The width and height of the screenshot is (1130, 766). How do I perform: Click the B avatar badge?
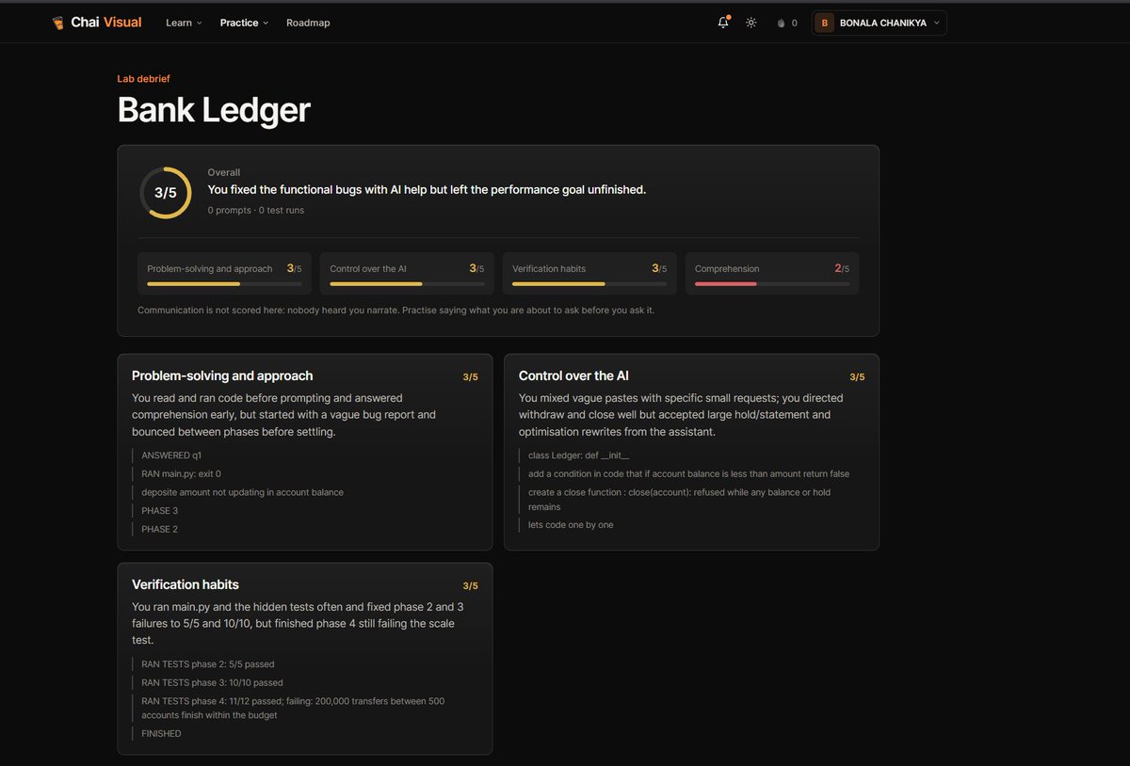(825, 23)
